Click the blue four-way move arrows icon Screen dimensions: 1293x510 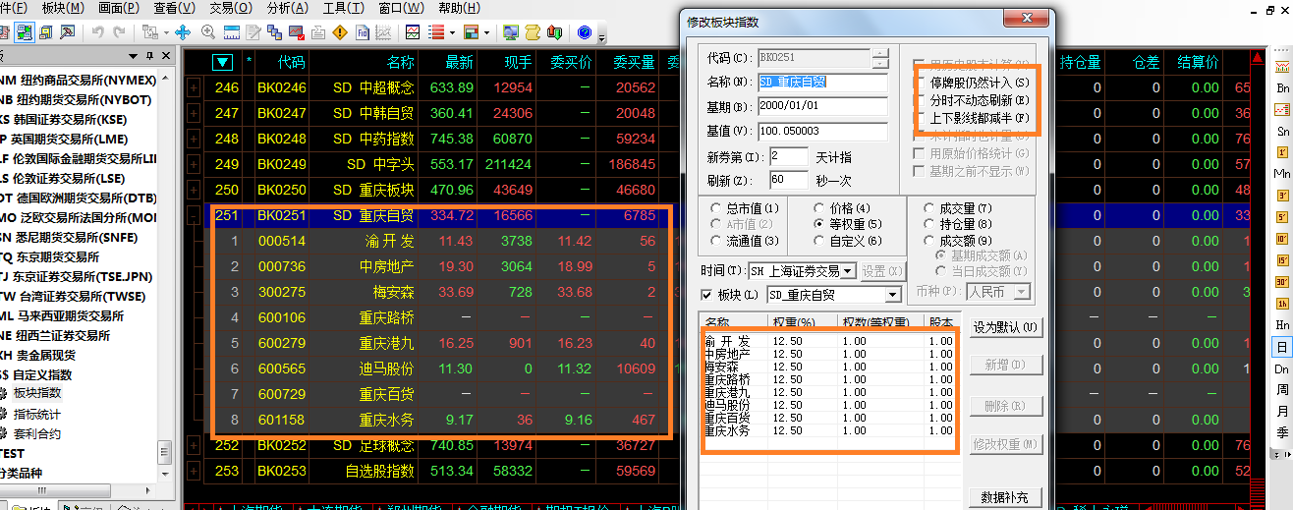point(183,32)
